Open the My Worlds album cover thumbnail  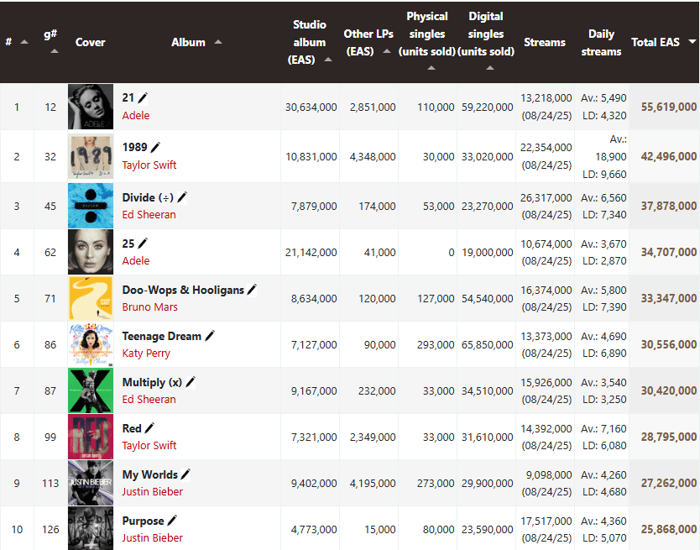pyautogui.click(x=91, y=483)
